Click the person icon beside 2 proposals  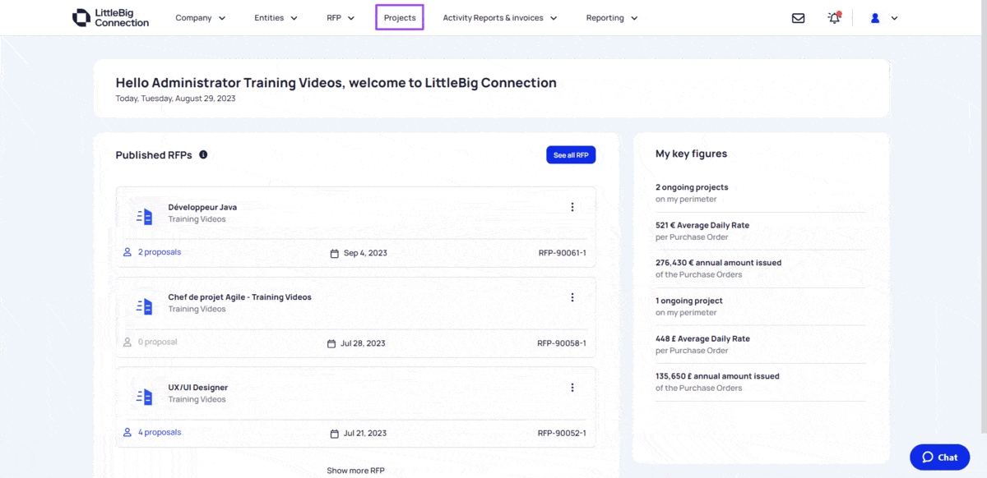pyautogui.click(x=127, y=252)
